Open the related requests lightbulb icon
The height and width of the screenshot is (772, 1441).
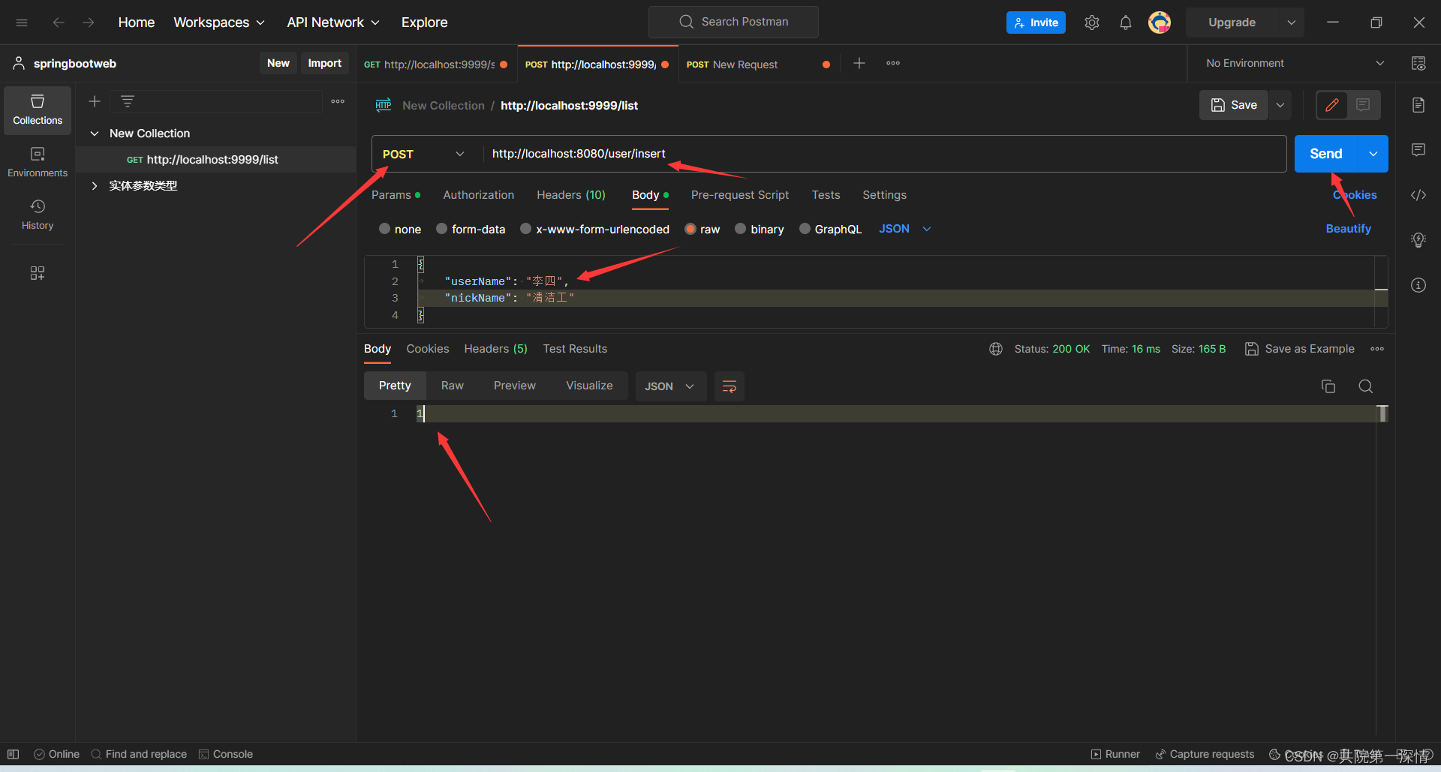[1418, 240]
